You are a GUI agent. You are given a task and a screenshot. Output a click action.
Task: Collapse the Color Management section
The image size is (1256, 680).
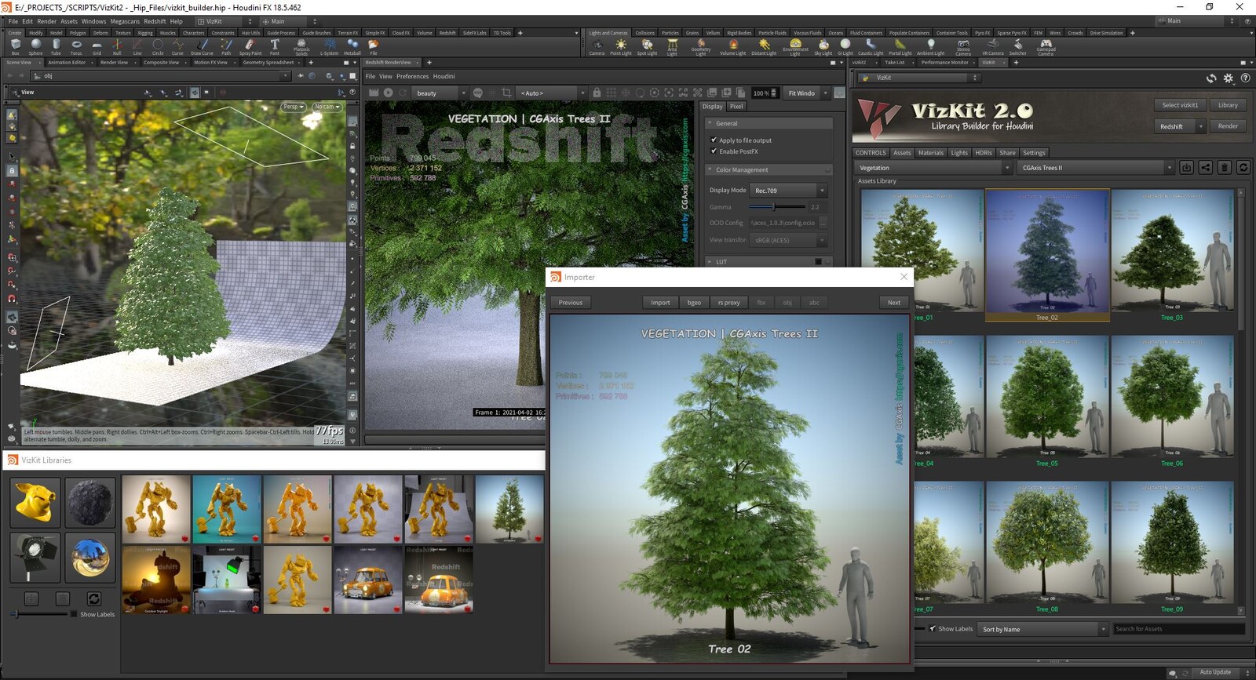click(x=769, y=169)
